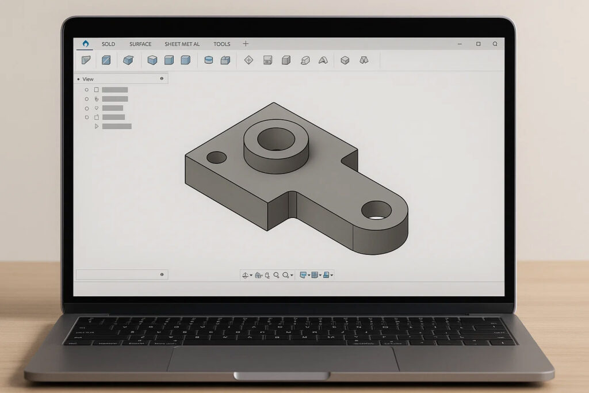Screen dimensions: 589x393
Task: Click the flame home icon left of SOLD
Action: (86, 44)
